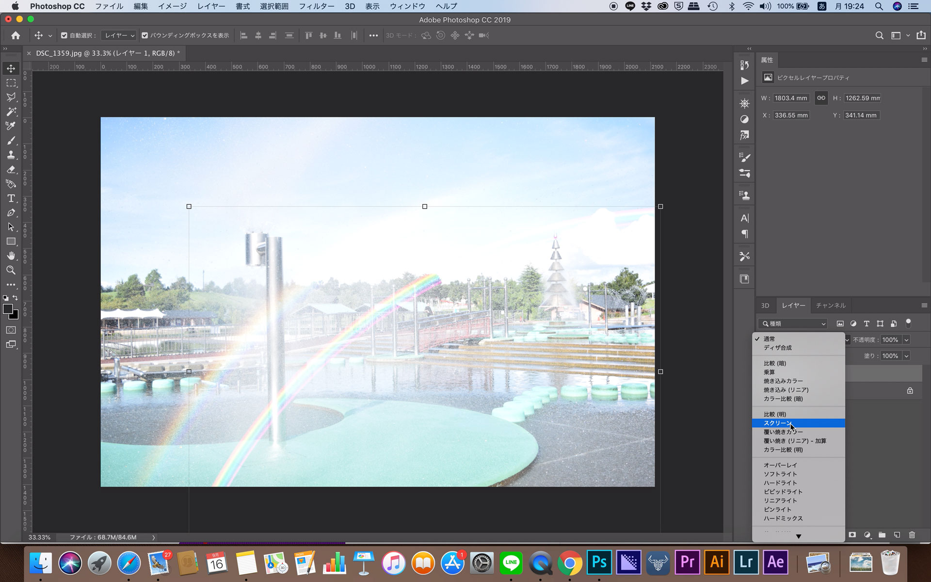This screenshot has height=582, width=931.
Task: Select the Zoom tool
Action: [x=11, y=270]
